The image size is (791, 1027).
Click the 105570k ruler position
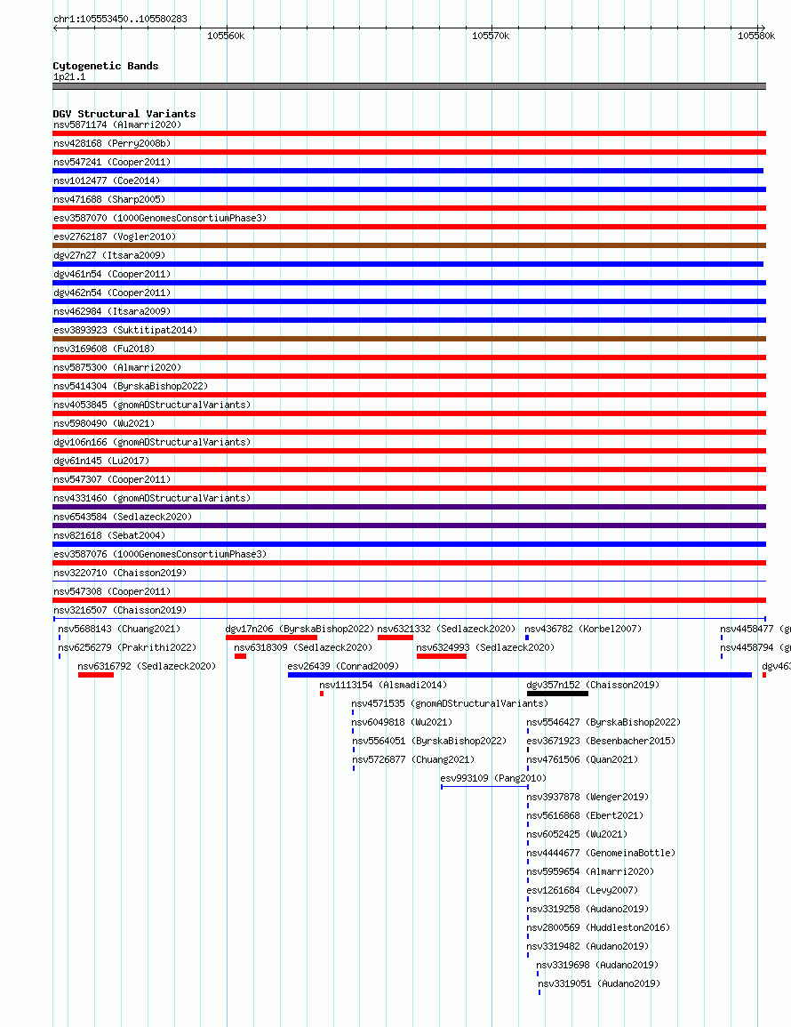(x=491, y=36)
